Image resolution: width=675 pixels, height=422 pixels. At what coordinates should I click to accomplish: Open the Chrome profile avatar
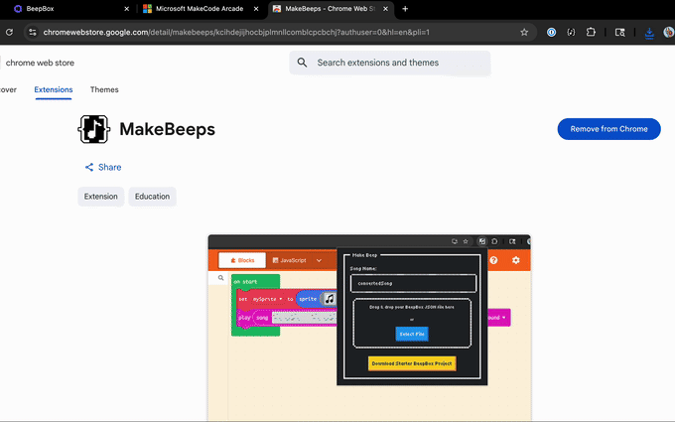click(x=669, y=32)
